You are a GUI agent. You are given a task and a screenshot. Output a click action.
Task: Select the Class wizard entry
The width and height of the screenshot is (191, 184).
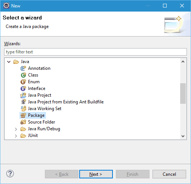pyautogui.click(x=33, y=75)
